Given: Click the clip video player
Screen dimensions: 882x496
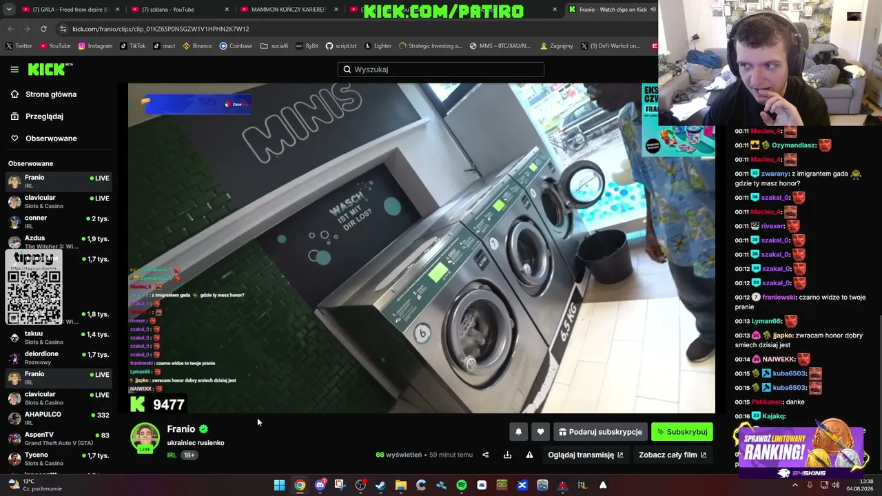Looking at the screenshot, I should click(422, 249).
